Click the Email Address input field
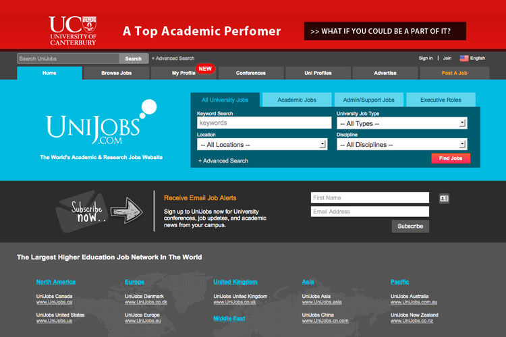Screen dimensions: 506x337 (370, 212)
